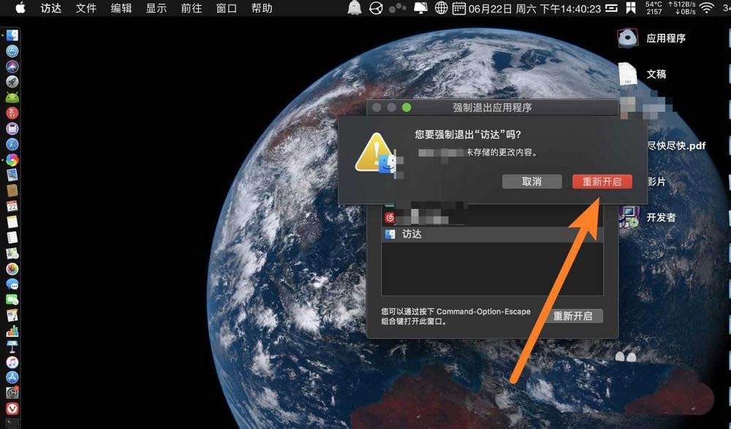Open the 窗口 menu
Viewport: 731px width, 429px height.
coord(226,8)
